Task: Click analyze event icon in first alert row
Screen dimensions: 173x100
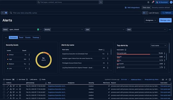Action: 11,86
